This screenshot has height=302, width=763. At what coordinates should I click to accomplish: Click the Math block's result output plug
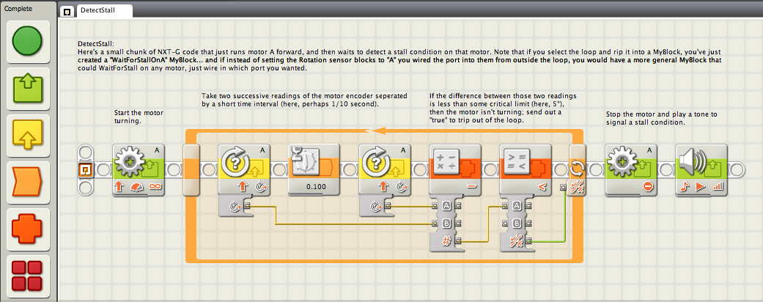tap(459, 240)
